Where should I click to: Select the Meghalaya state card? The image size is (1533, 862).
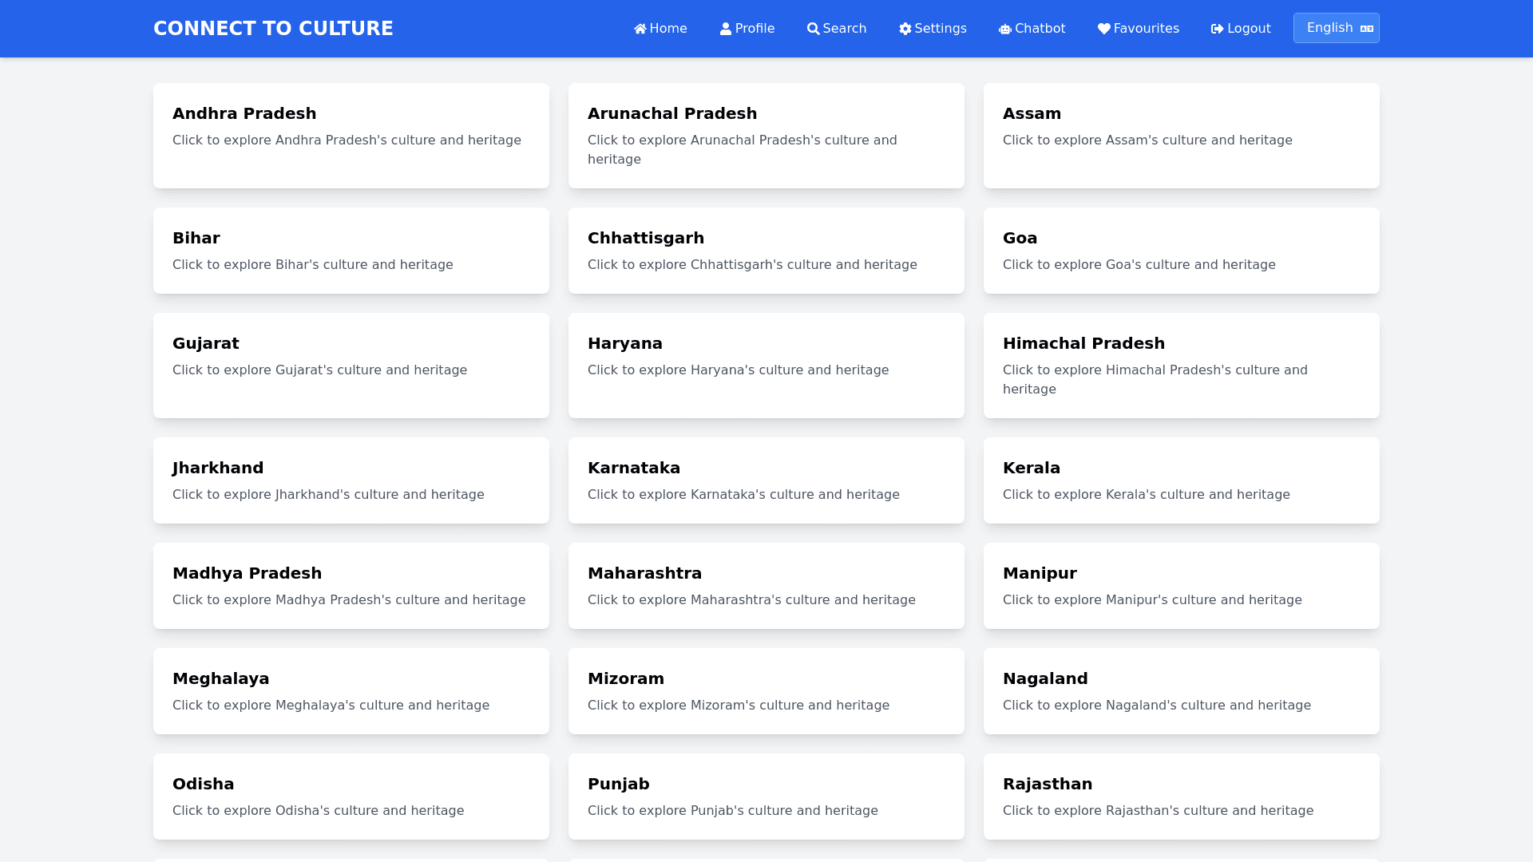pyautogui.click(x=351, y=691)
